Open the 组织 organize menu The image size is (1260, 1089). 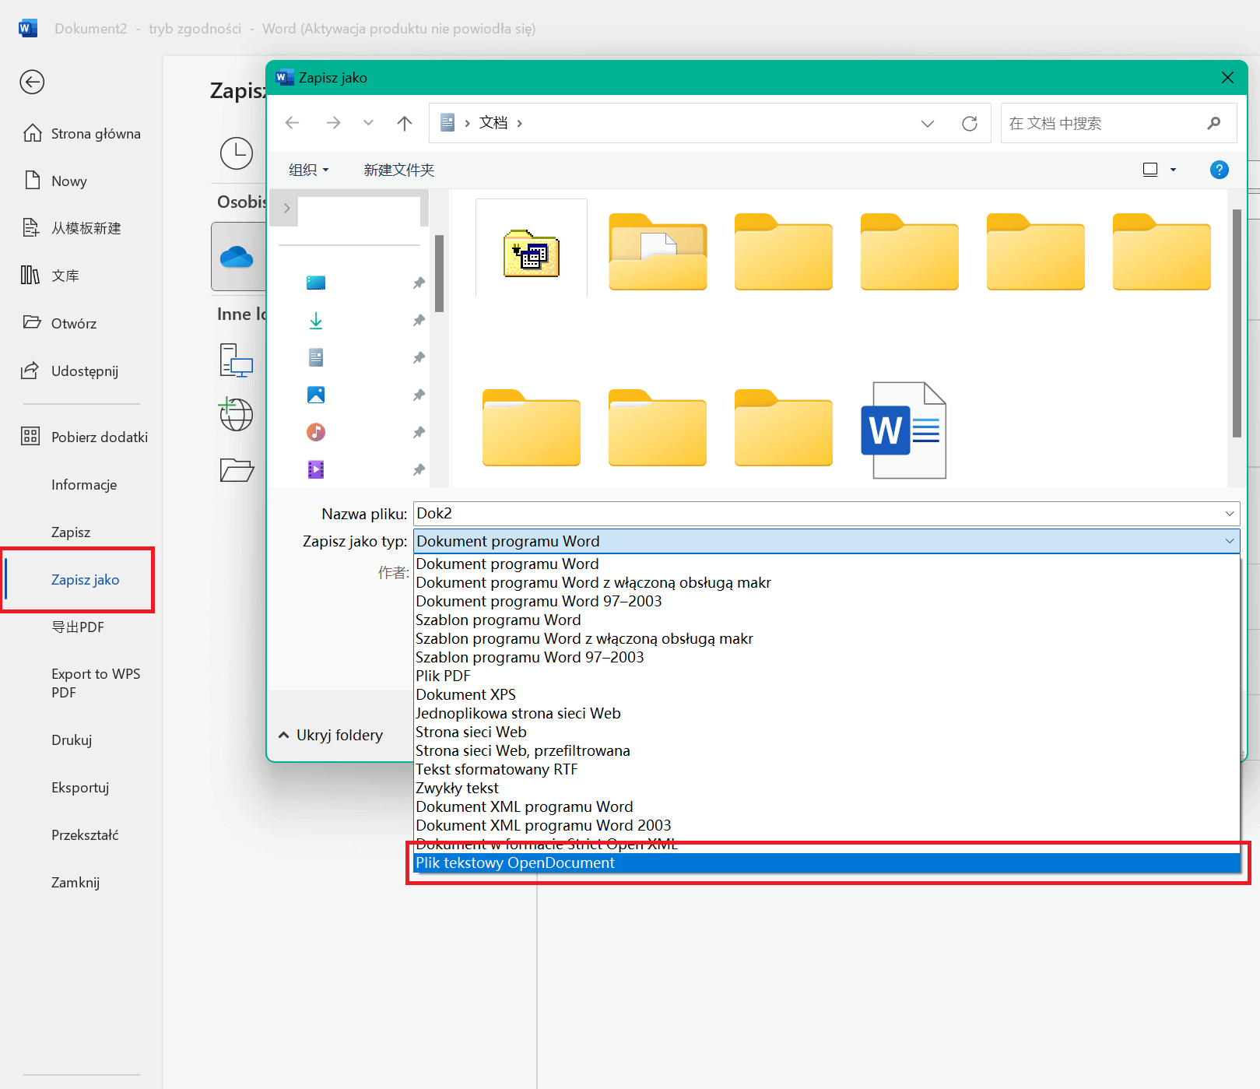pos(309,170)
